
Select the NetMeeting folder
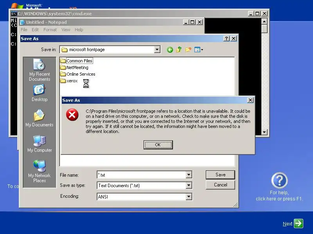coord(74,67)
